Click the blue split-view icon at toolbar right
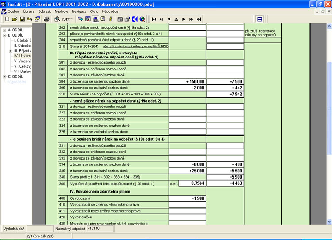This screenshot has width=332, height=240. (x=259, y=19)
